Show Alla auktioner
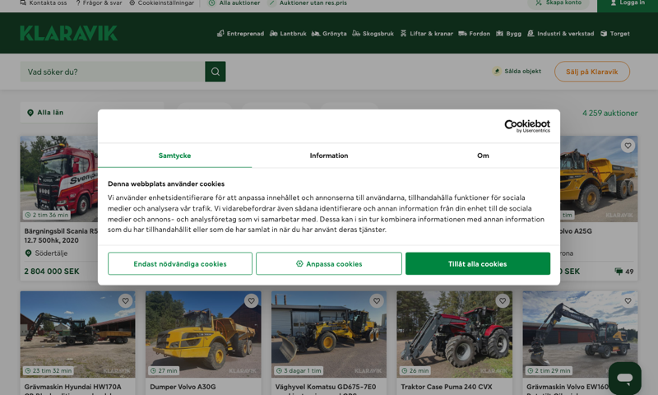This screenshot has height=395, width=658. pyautogui.click(x=234, y=3)
